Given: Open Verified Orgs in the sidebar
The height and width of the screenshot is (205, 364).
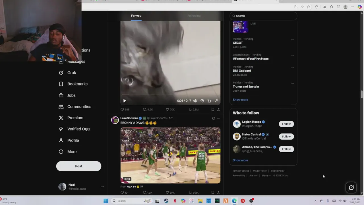Looking at the screenshot, I should [74, 129].
